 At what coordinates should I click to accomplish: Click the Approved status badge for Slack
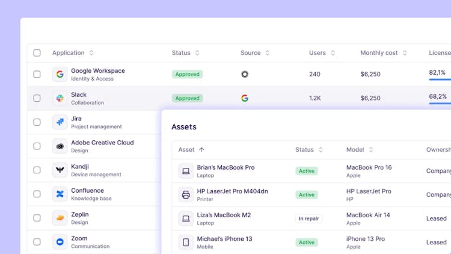[187, 98]
